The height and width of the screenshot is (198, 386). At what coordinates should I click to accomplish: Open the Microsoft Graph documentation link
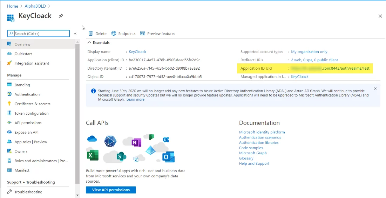coord(253,153)
